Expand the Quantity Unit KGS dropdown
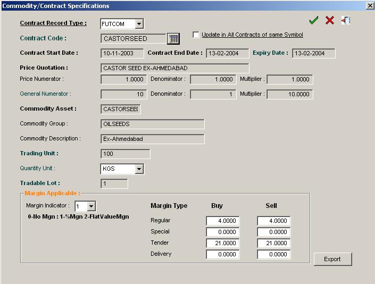 pos(139,169)
